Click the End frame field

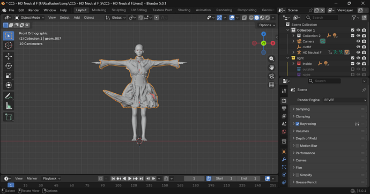pos(248,178)
